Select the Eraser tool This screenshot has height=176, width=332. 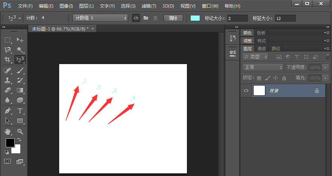pyautogui.click(x=8, y=90)
